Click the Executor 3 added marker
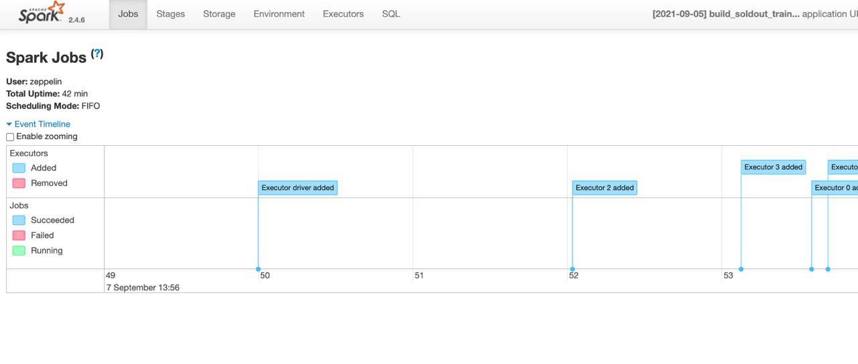The height and width of the screenshot is (364, 858). coord(773,167)
